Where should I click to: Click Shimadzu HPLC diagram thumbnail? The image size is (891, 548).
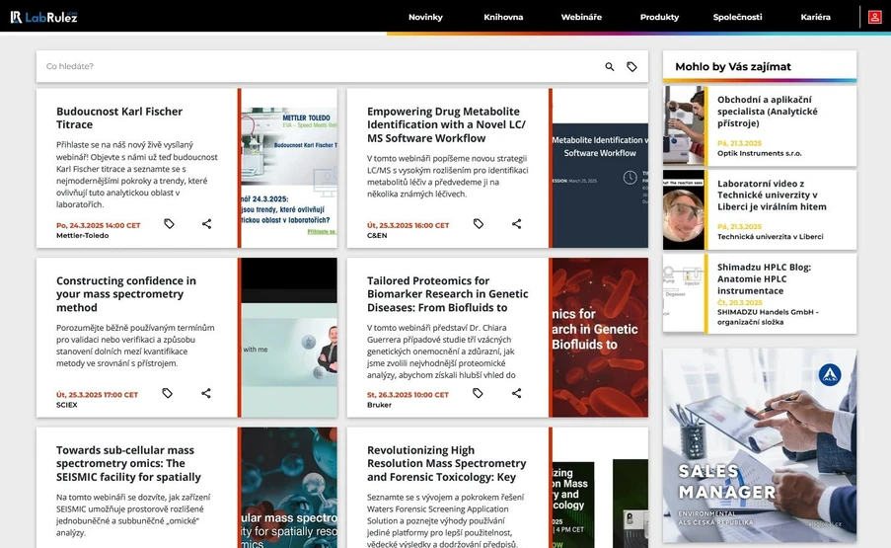tap(684, 293)
